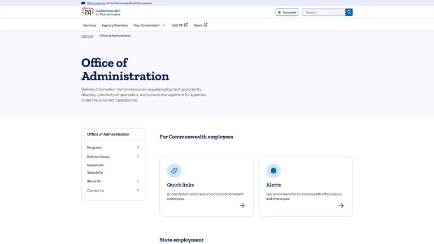The image size is (434, 244).
Task: Open the News navigation link
Action: coord(201,25)
